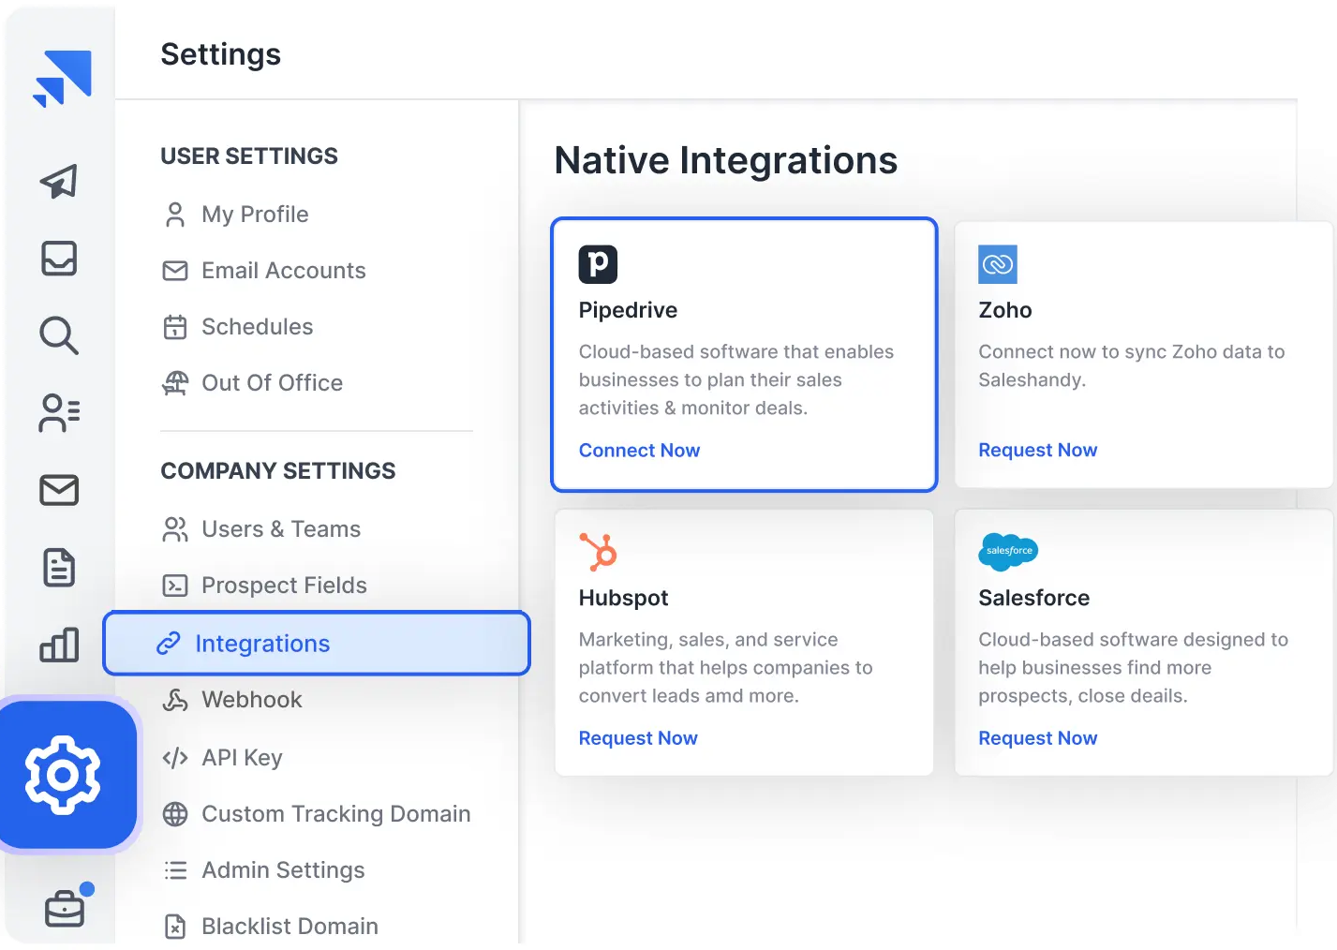Click the Native Integrations heading
Image resolution: width=1337 pixels, height=950 pixels.
pos(726,161)
